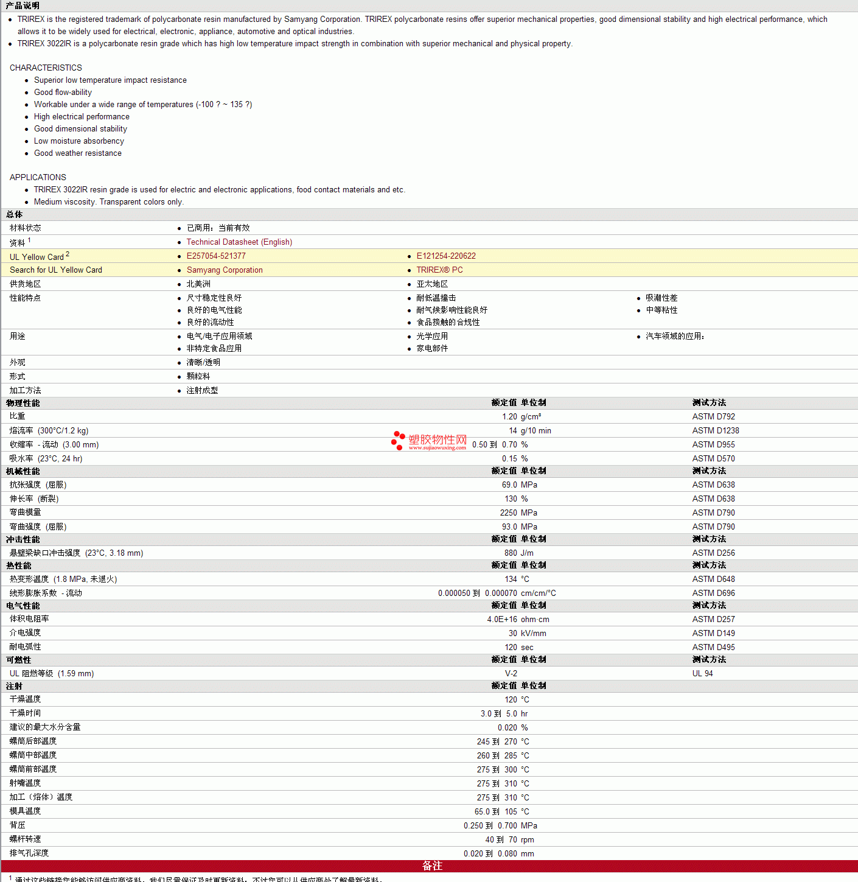Select the 热变形温度 row label
The height and width of the screenshot is (882, 858).
(x=63, y=579)
